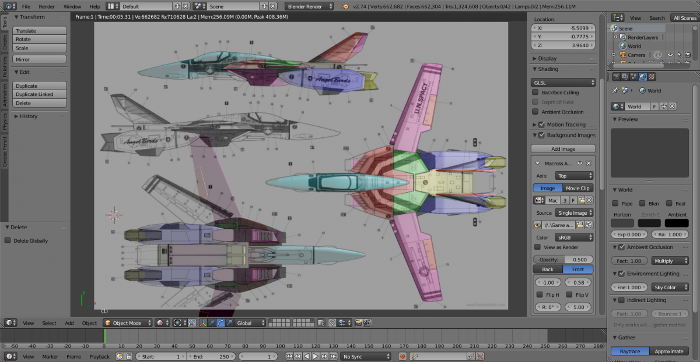Remove Macross background image with X
700x362 pixels.
click(x=589, y=164)
